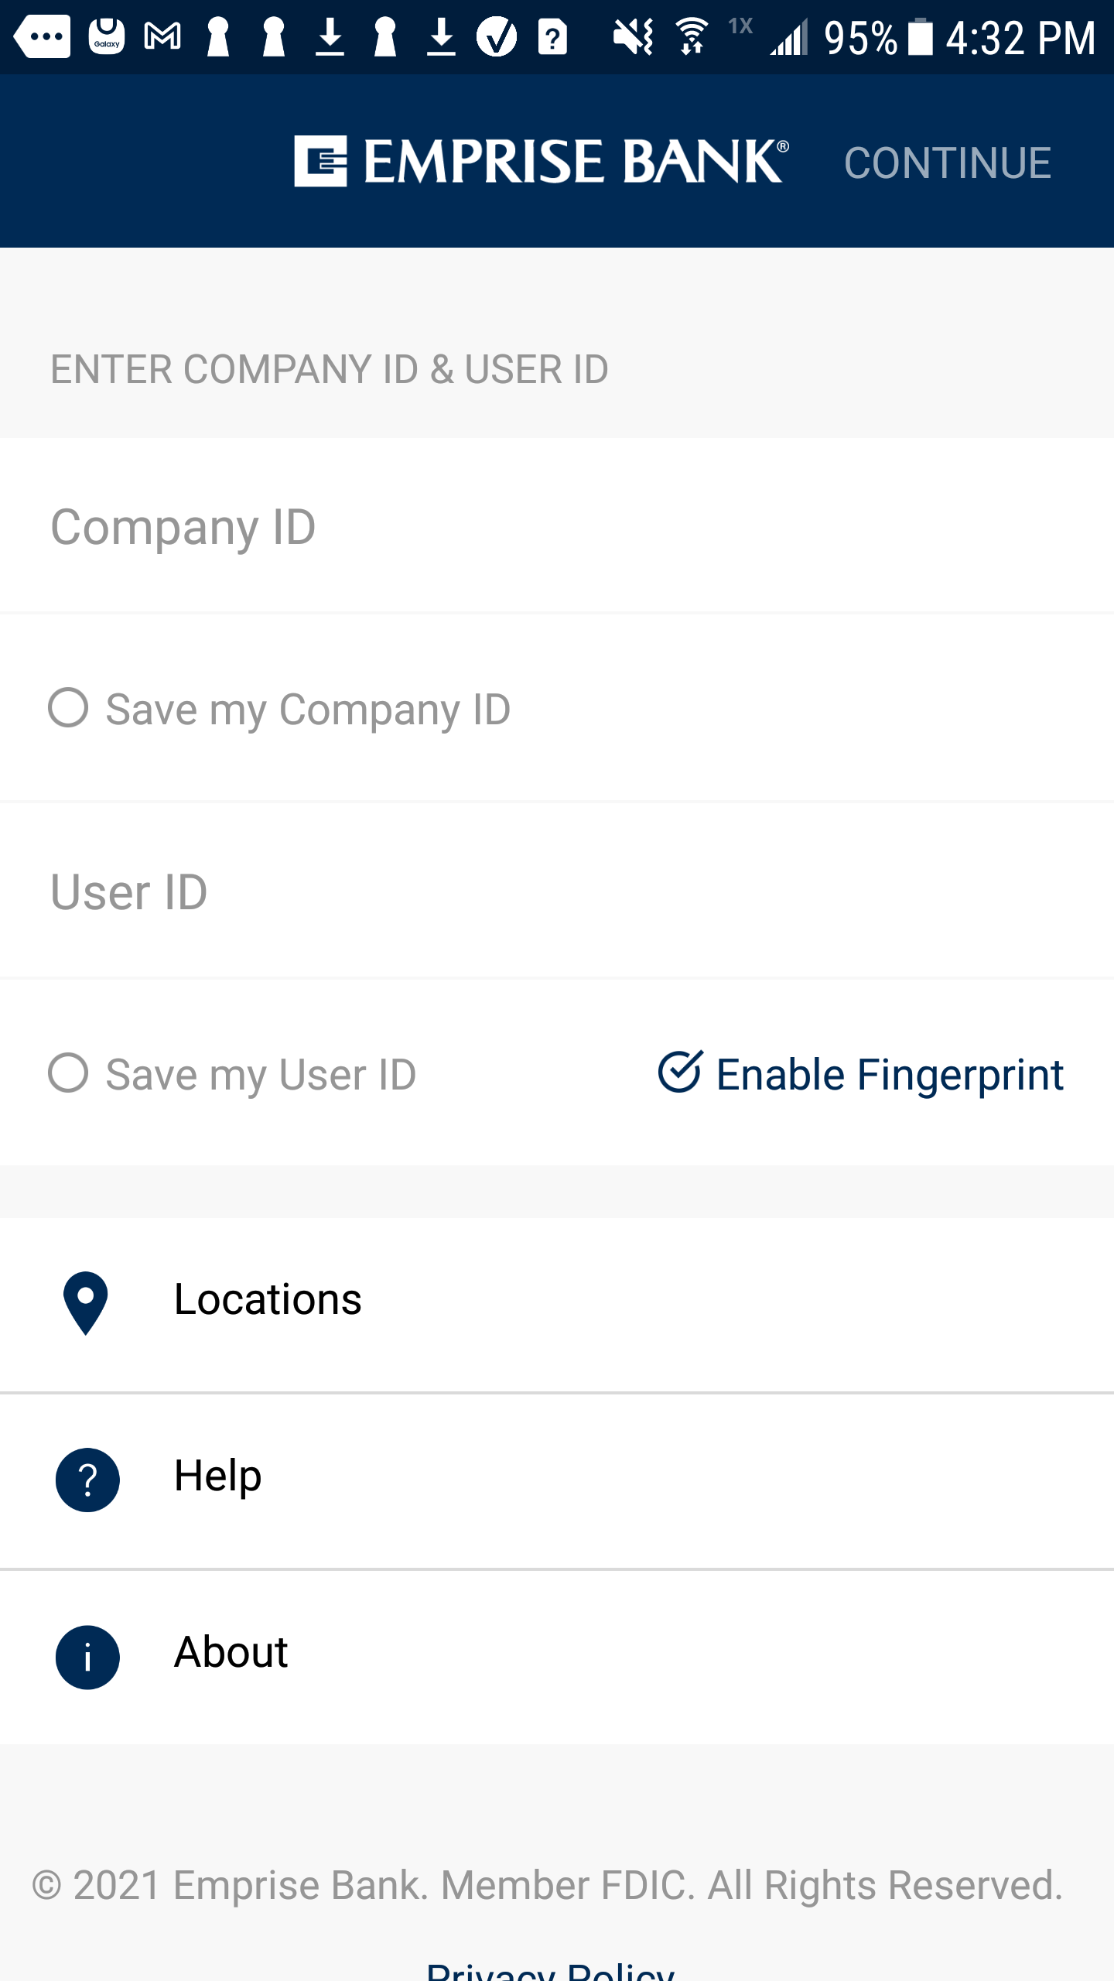
Task: Open the Locations menu item
Action: [x=557, y=1304]
